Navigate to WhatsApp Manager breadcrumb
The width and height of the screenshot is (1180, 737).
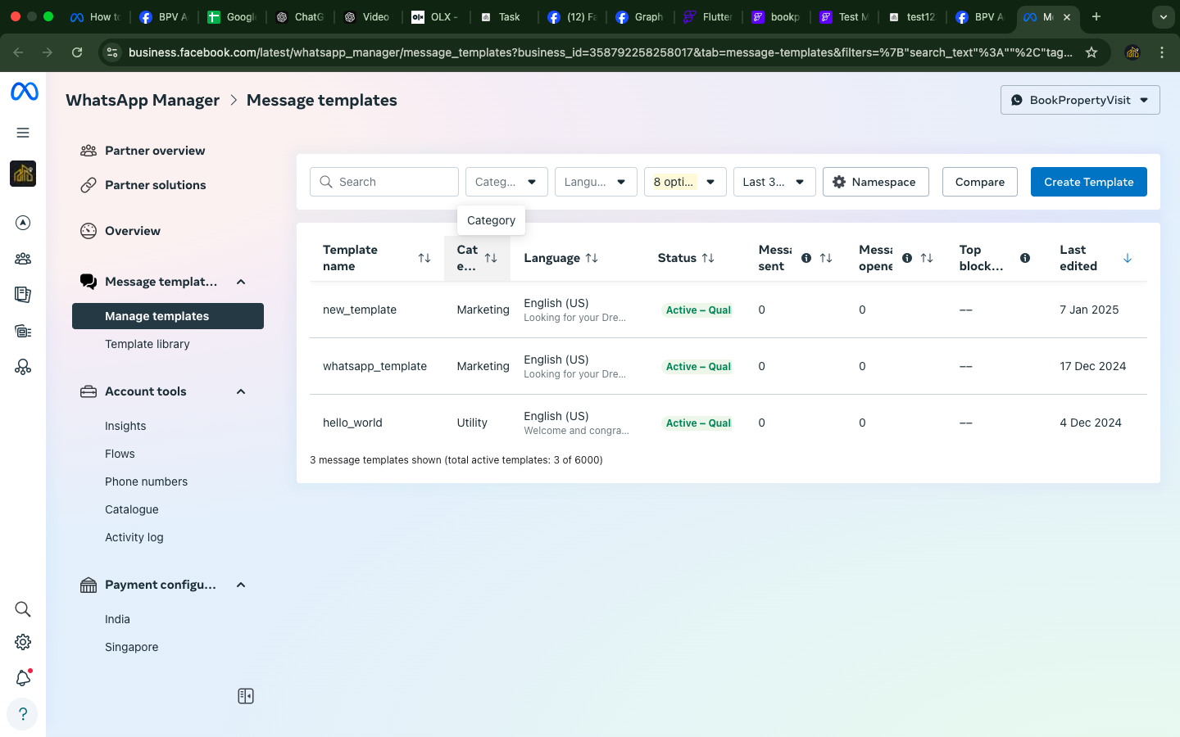[143, 100]
